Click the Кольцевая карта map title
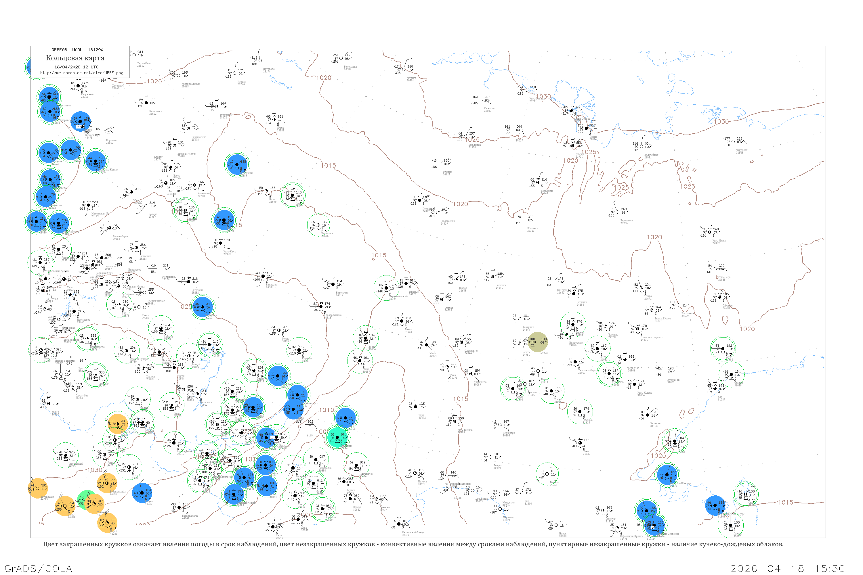This screenshot has height=575, width=863. [x=75, y=58]
